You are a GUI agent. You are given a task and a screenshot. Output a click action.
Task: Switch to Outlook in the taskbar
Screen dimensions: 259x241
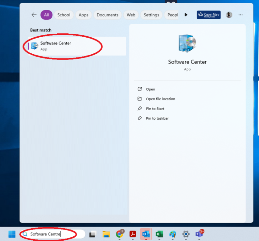146,234
